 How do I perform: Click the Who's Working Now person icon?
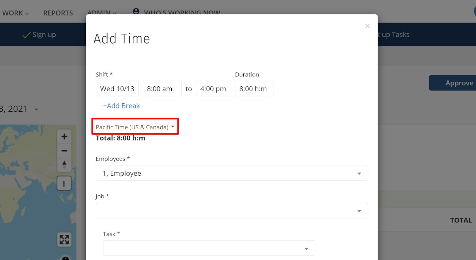coord(136,11)
